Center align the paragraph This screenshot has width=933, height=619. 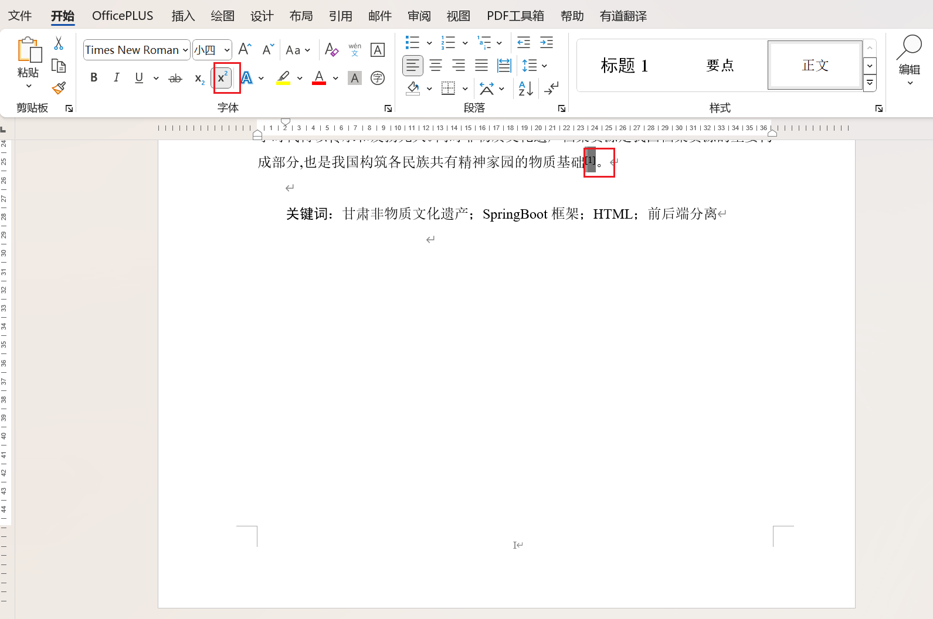click(x=436, y=65)
